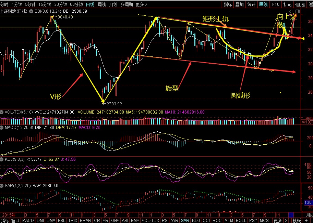Select the OBV indicator tab
This screenshot has width=313, height=223.
115,220
